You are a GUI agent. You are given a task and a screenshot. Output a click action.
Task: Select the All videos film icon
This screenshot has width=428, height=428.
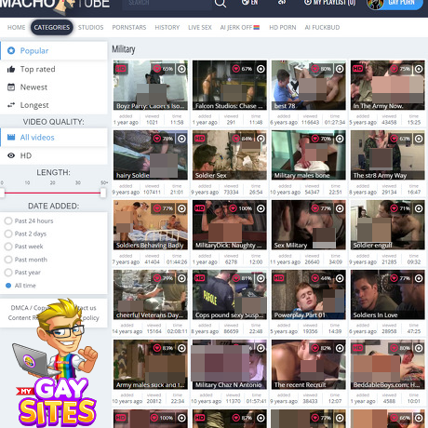click(x=11, y=137)
